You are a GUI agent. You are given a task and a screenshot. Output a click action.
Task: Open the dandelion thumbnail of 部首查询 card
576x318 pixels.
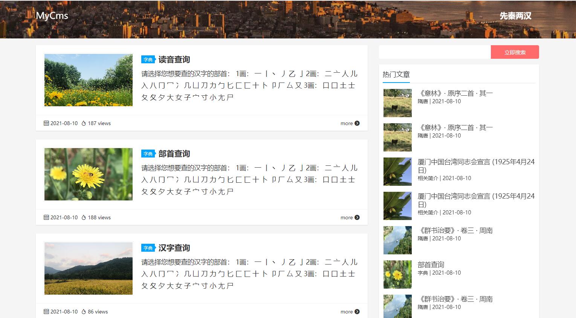89,174
